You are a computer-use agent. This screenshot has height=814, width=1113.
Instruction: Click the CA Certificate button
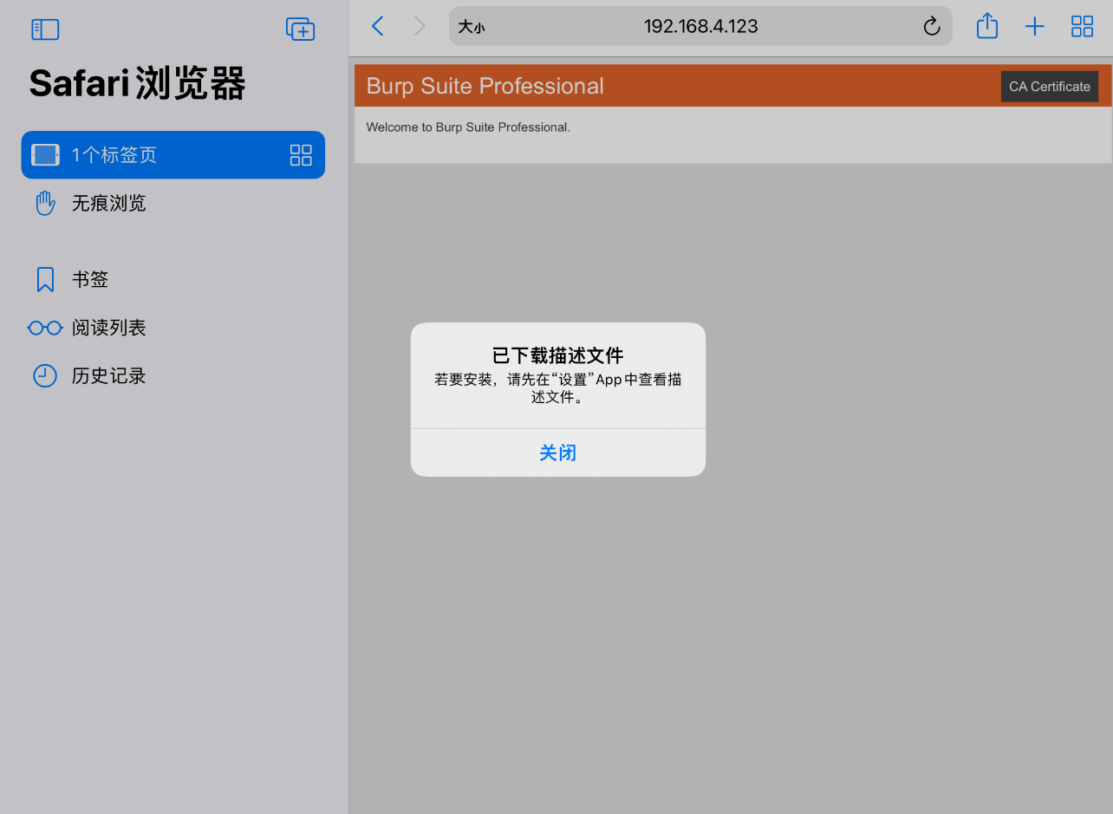[1050, 87]
